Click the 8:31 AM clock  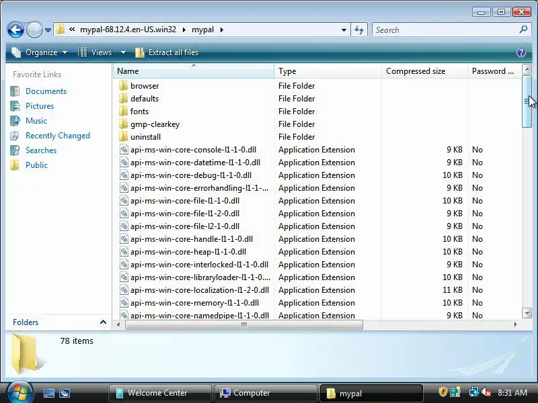coord(512,393)
